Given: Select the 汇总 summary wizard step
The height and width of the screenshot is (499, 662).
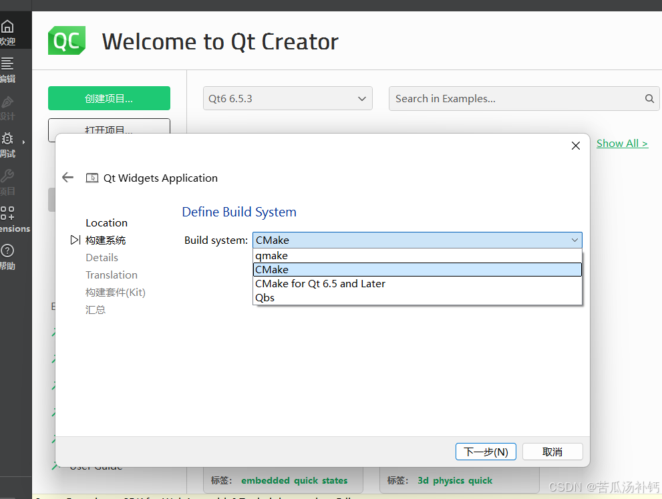Looking at the screenshot, I should tap(96, 309).
